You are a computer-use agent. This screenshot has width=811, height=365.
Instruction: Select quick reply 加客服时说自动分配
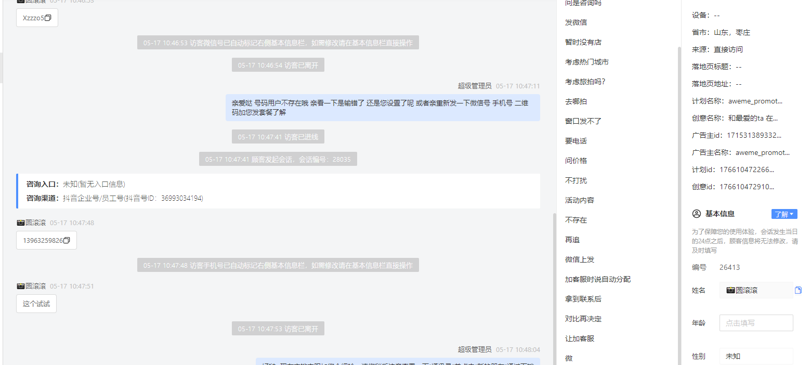pos(598,279)
